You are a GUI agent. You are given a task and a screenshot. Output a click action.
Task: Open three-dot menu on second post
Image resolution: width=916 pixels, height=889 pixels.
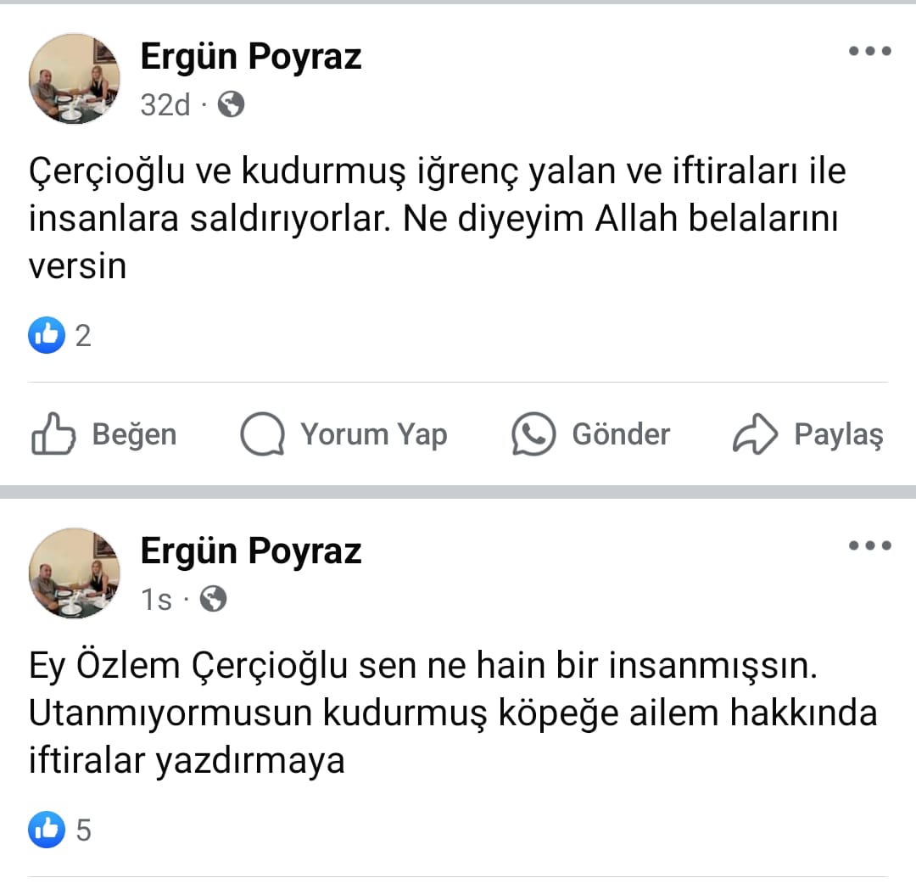[869, 545]
